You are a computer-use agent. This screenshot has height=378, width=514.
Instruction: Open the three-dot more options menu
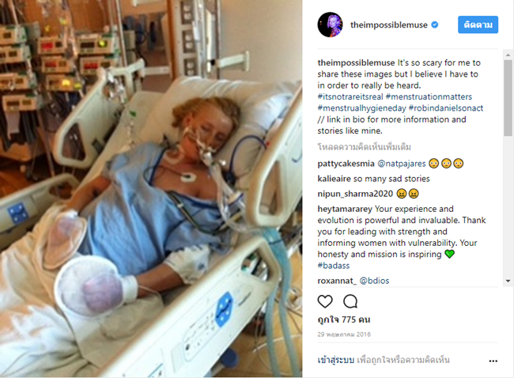point(493,361)
